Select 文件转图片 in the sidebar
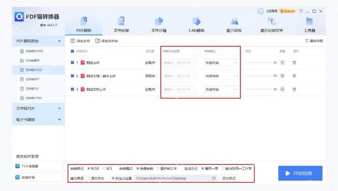Image resolution: width=338 pixels, height=191 pixels. pyautogui.click(x=38, y=60)
